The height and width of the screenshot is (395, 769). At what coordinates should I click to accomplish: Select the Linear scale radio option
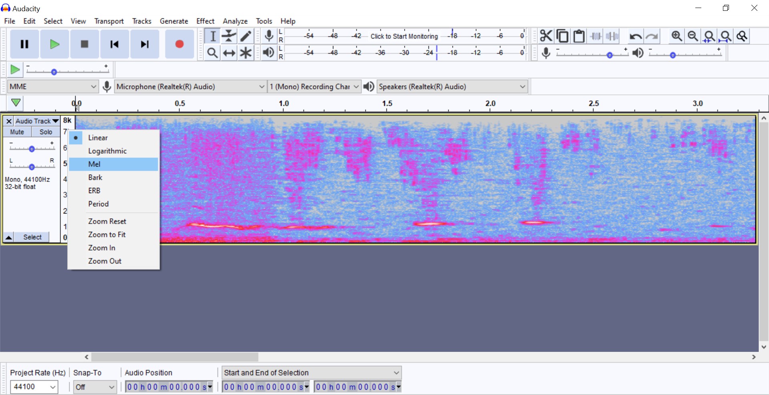114,138
